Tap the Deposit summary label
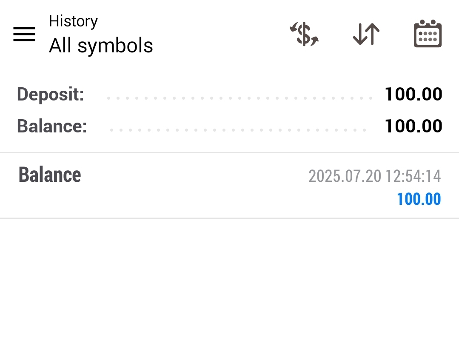This screenshot has height=356, width=459. tap(50, 94)
